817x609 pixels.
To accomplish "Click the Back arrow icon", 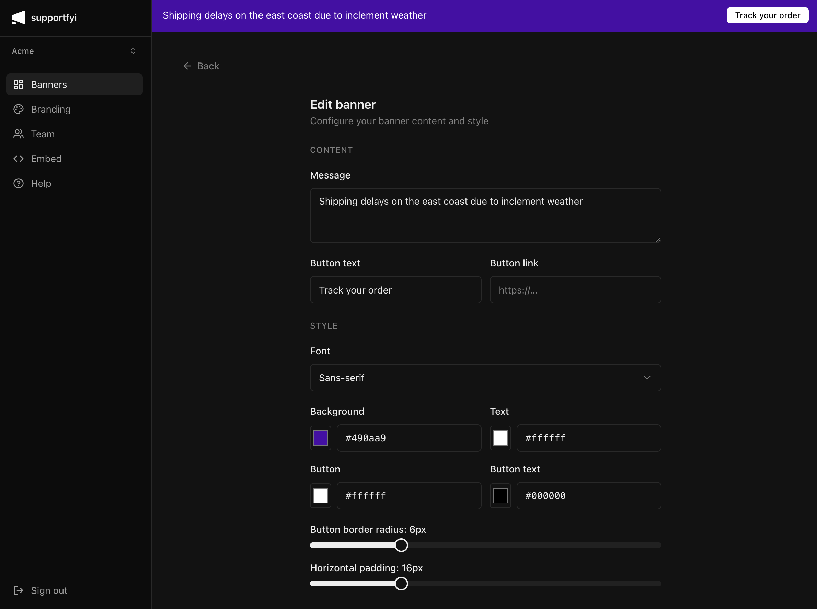I will pyautogui.click(x=187, y=66).
